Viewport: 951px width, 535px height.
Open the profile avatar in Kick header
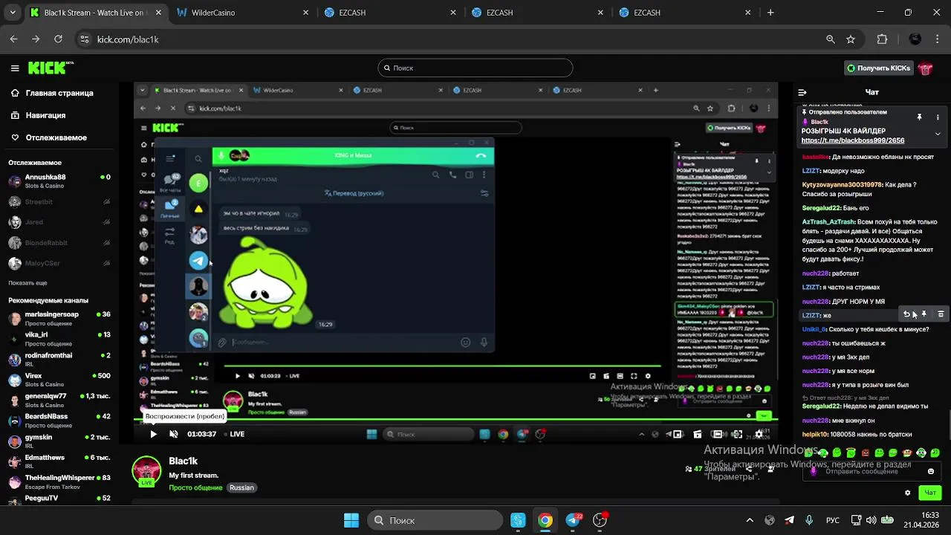925,68
